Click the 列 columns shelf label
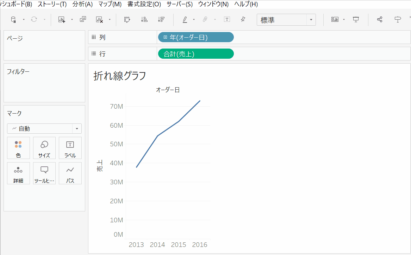Viewport: 411px width, 255px height. point(102,37)
